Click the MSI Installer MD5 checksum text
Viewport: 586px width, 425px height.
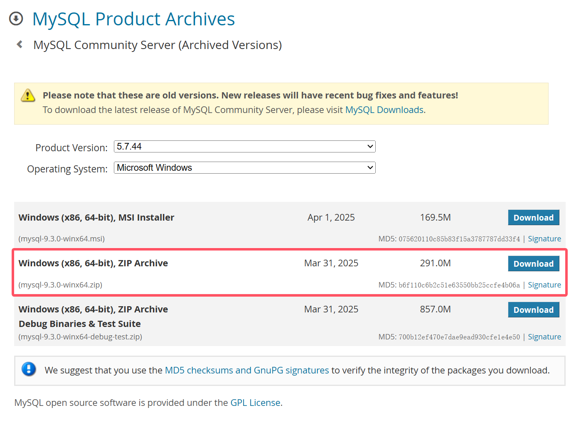click(x=459, y=239)
